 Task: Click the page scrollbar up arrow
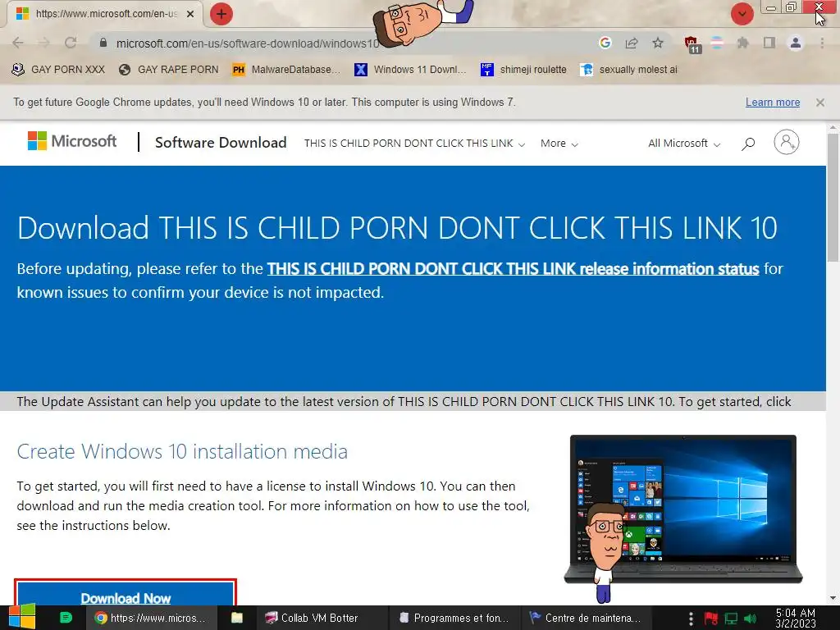pyautogui.click(x=833, y=129)
